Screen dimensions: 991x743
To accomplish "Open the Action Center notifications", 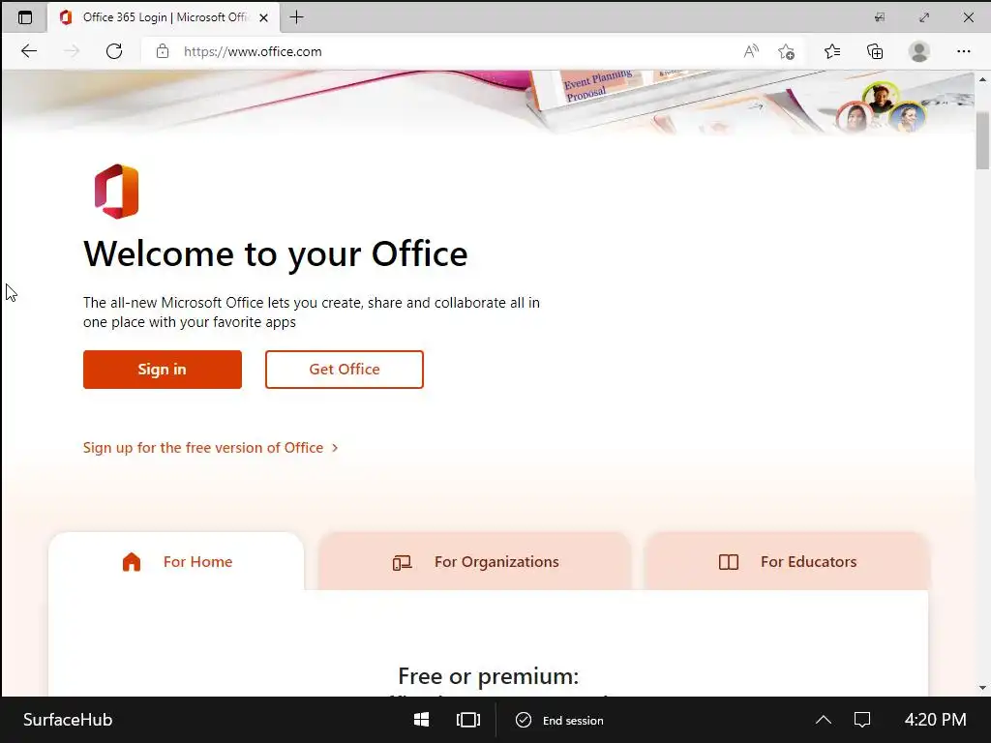I will [x=862, y=720].
